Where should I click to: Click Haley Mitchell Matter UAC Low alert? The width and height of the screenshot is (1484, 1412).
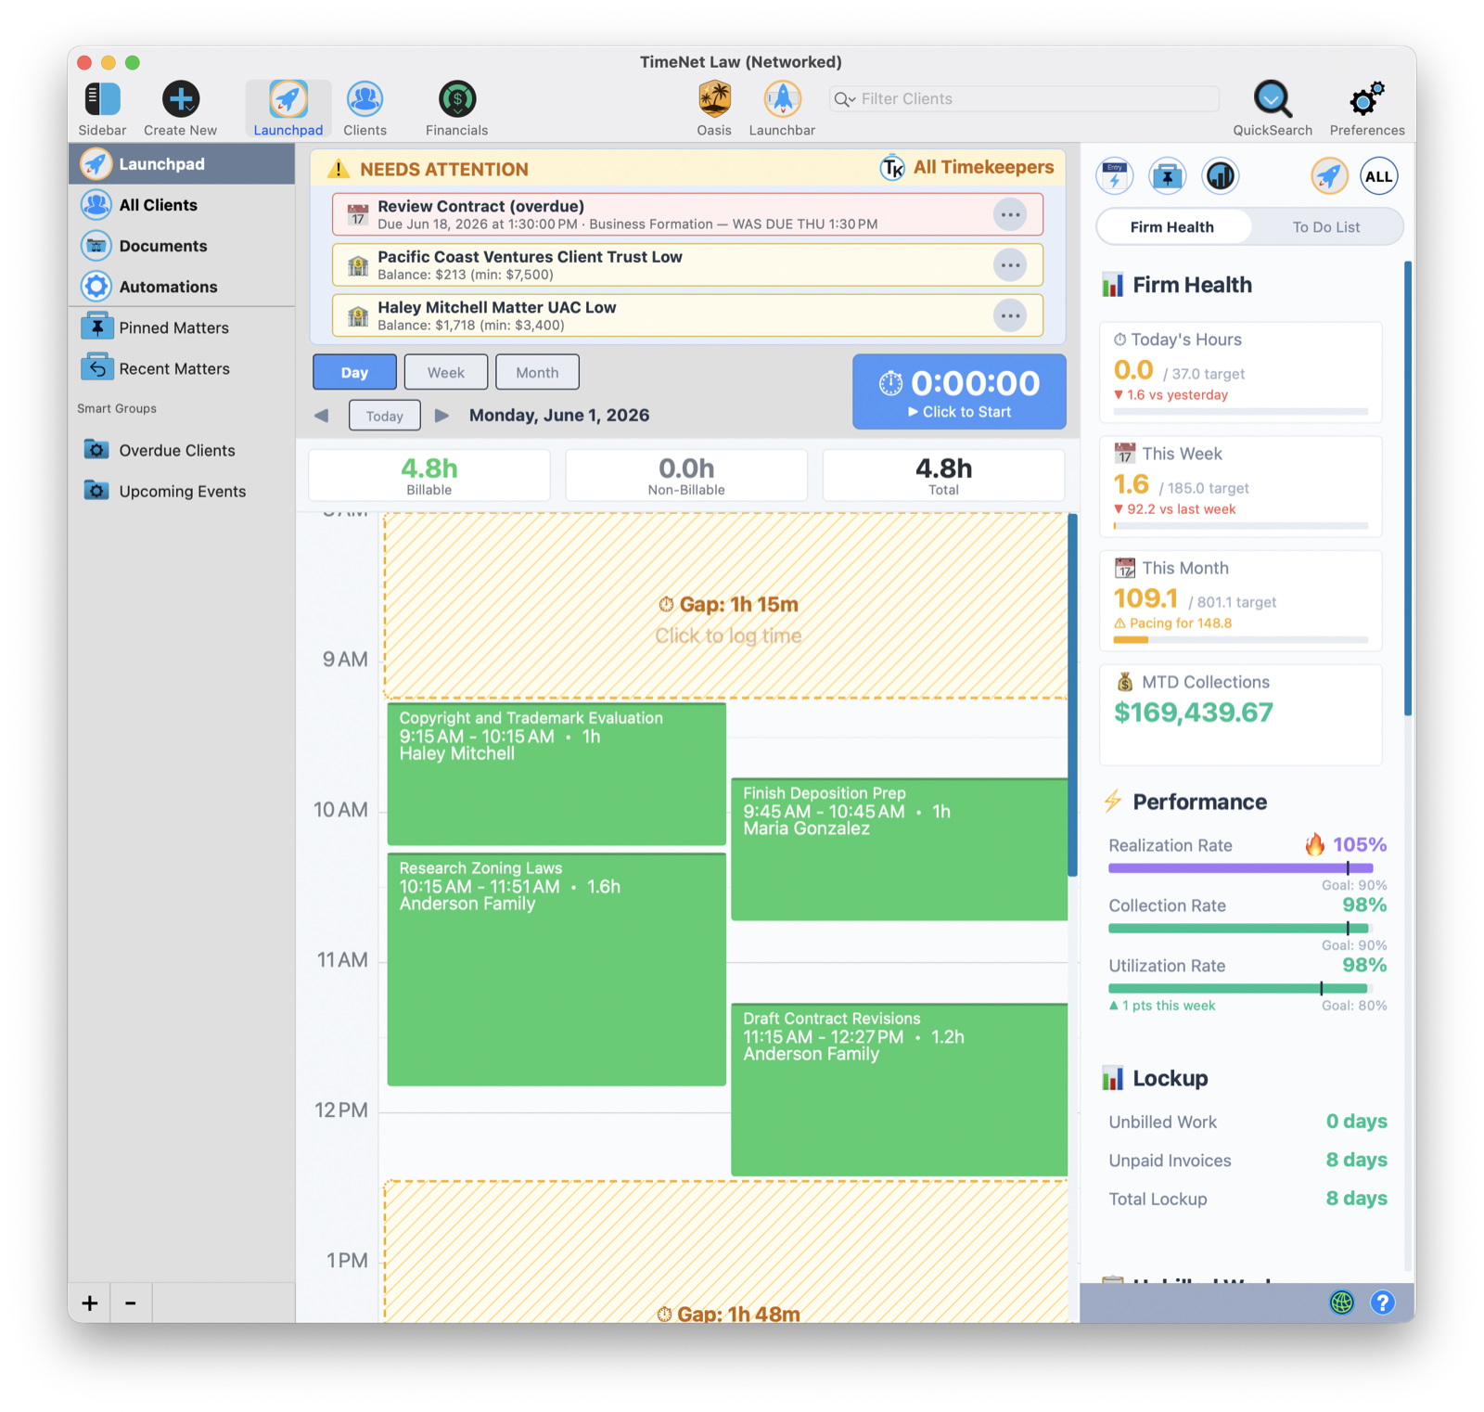point(687,316)
